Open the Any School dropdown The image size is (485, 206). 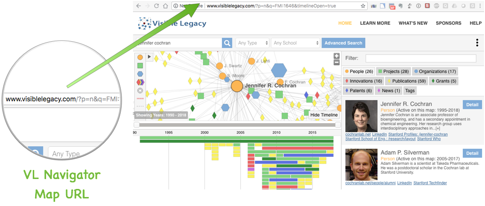(x=295, y=43)
